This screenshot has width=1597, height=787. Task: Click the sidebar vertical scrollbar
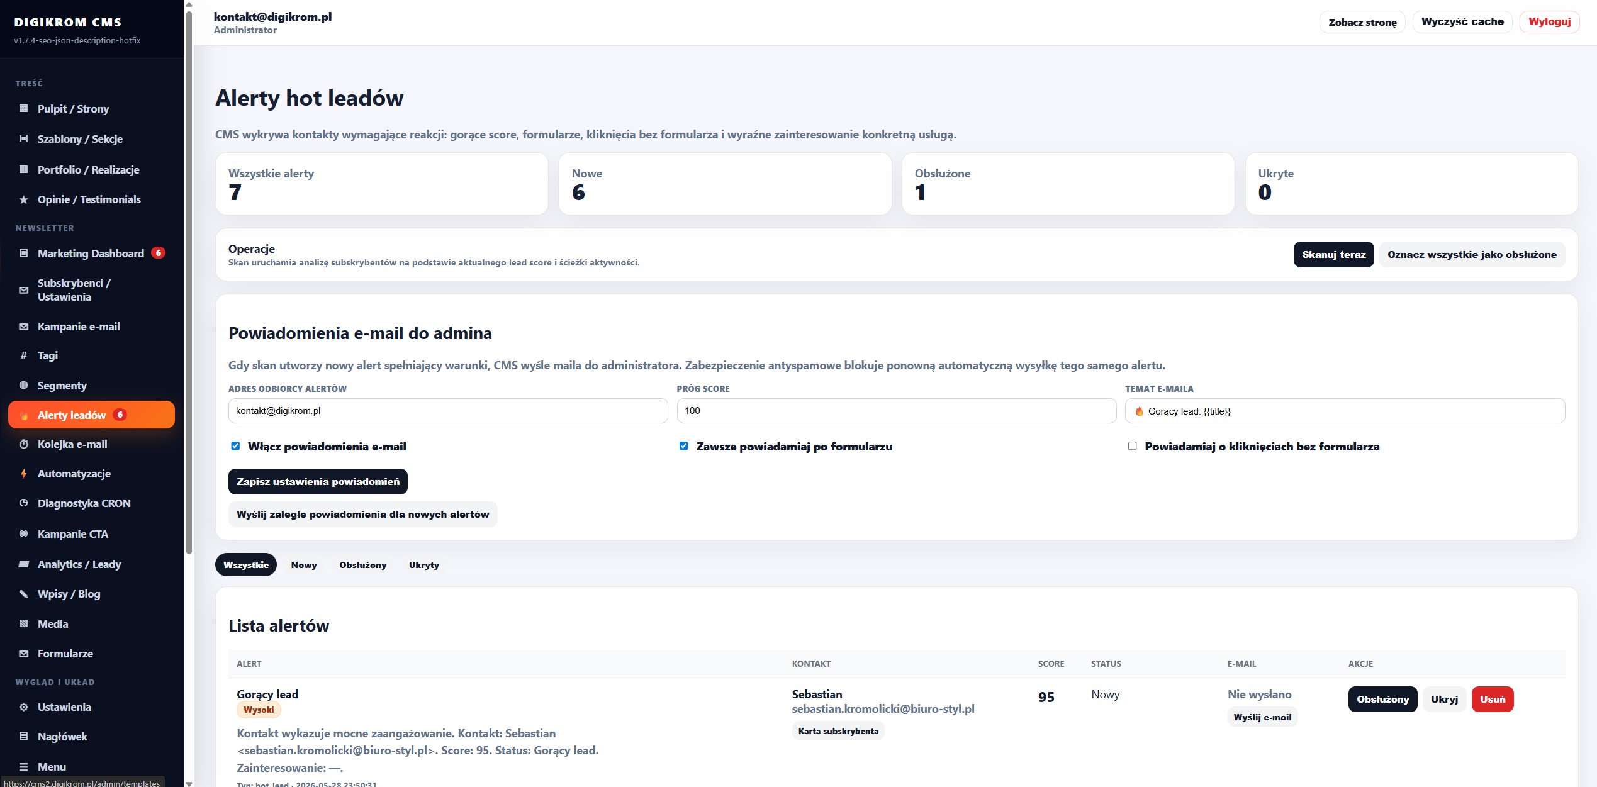189,283
